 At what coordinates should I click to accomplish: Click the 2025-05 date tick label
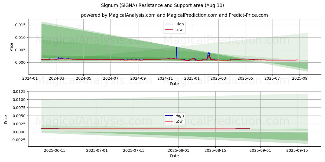point(245,79)
